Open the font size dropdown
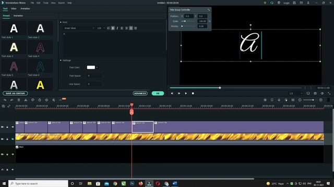The width and height of the screenshot is (334, 187). pos(101,28)
